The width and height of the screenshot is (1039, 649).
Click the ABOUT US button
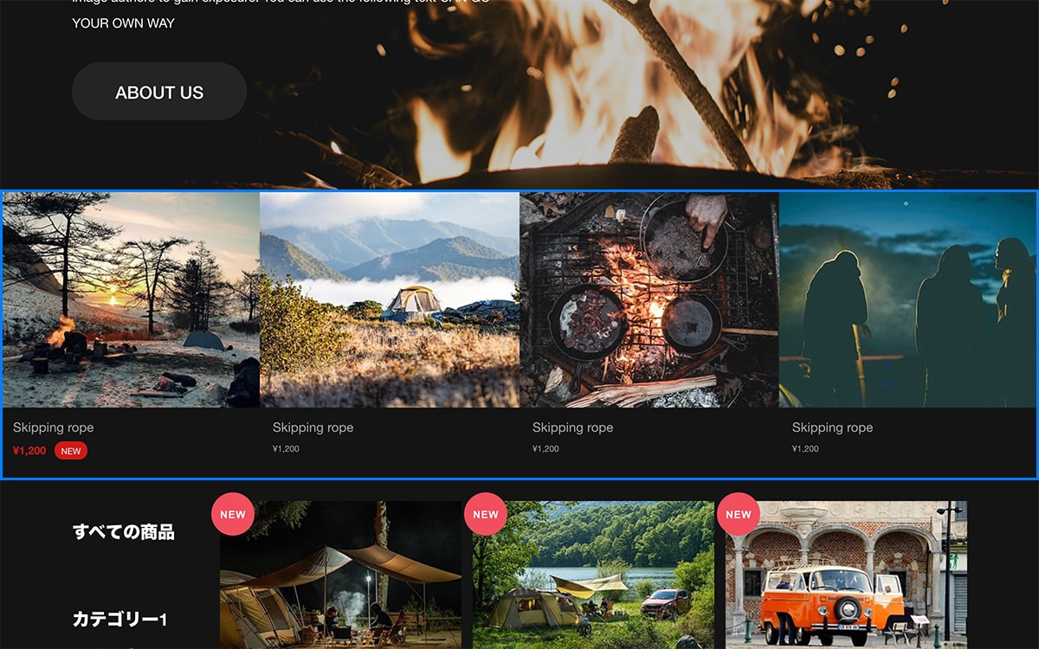159,92
